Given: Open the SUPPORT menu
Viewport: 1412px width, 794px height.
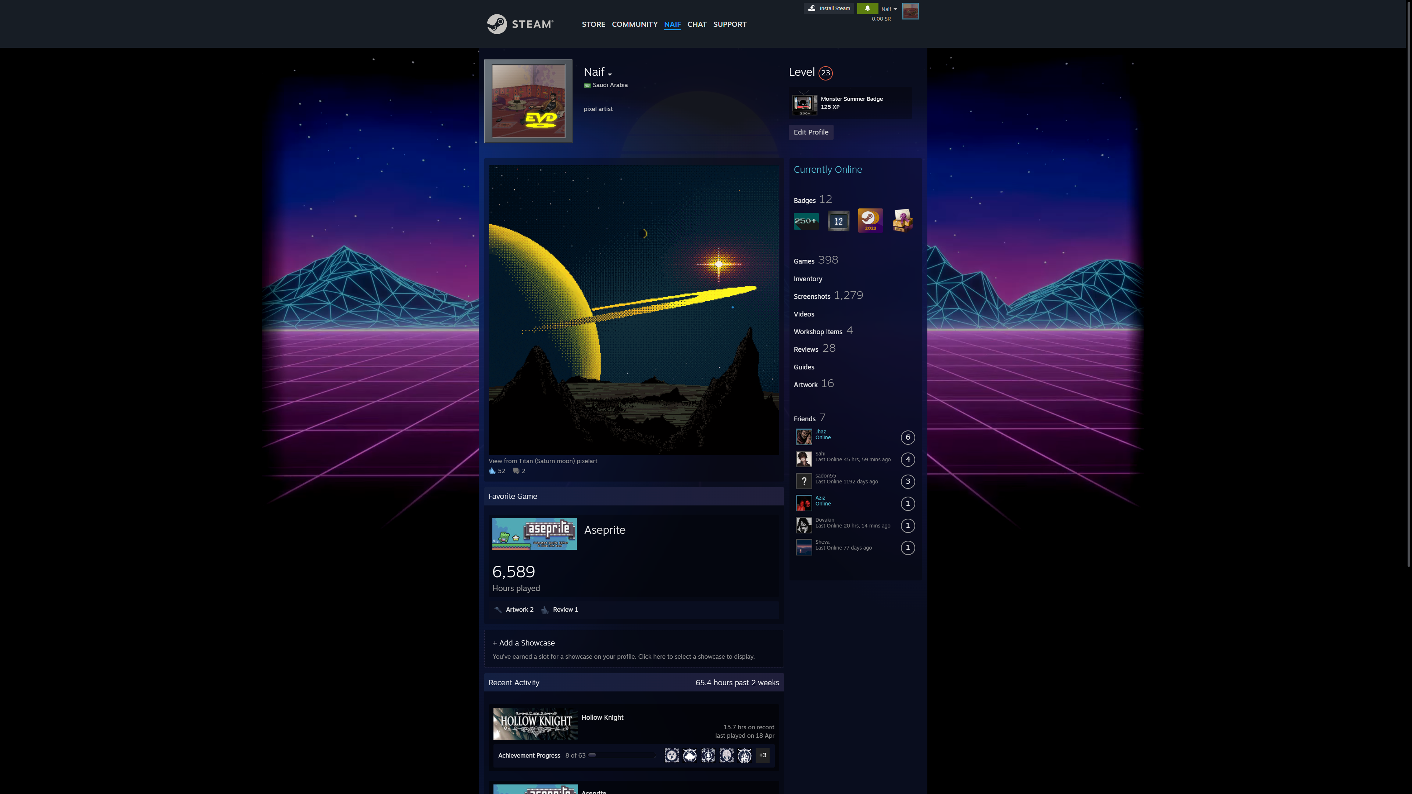Looking at the screenshot, I should click(x=730, y=24).
